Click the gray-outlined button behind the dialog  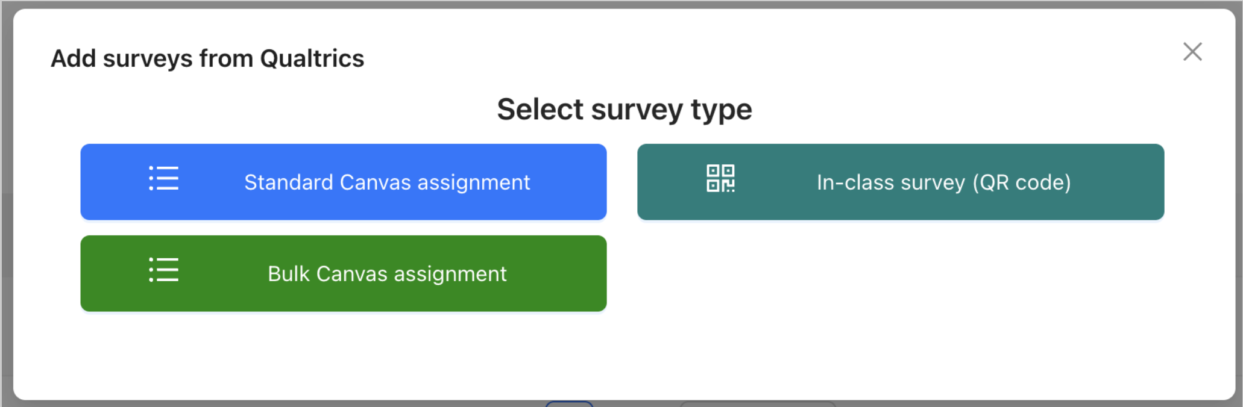coord(758,404)
